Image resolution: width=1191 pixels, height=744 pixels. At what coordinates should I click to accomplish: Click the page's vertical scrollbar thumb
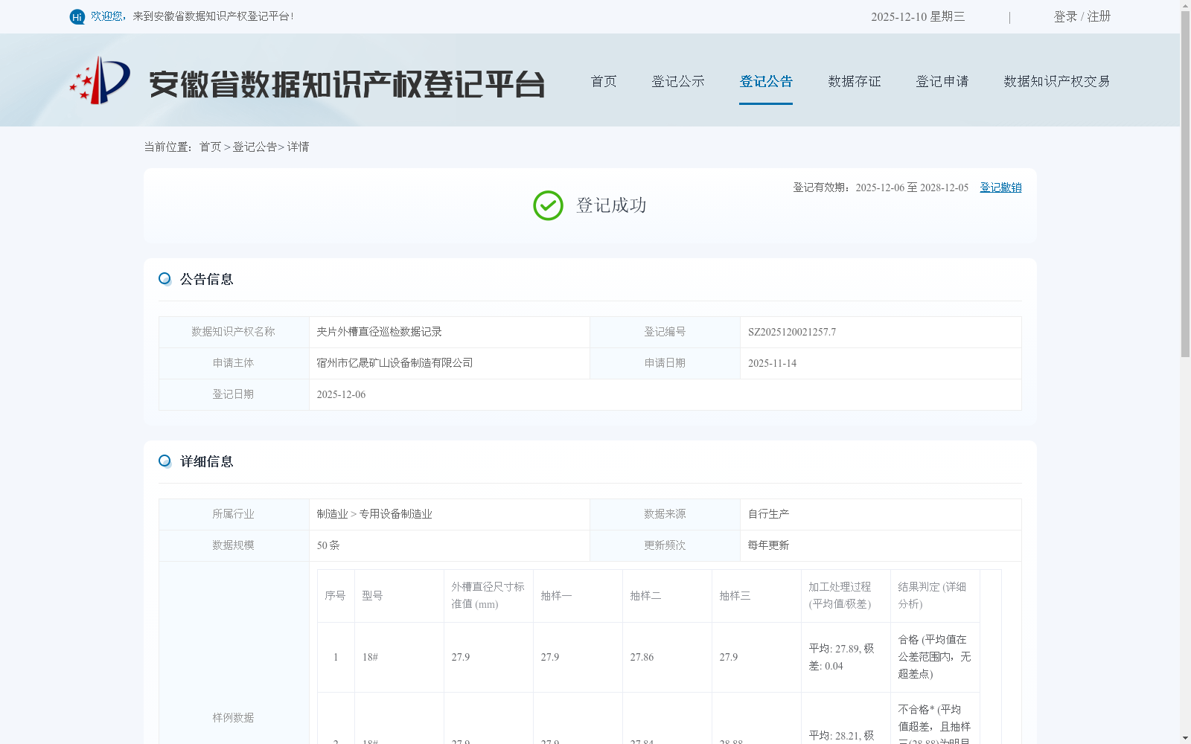(x=1185, y=185)
